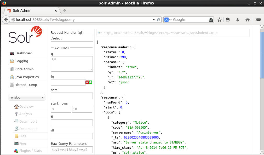Reload the page with refresh icon
Viewport: 264px width, 155px height.
[158, 20]
